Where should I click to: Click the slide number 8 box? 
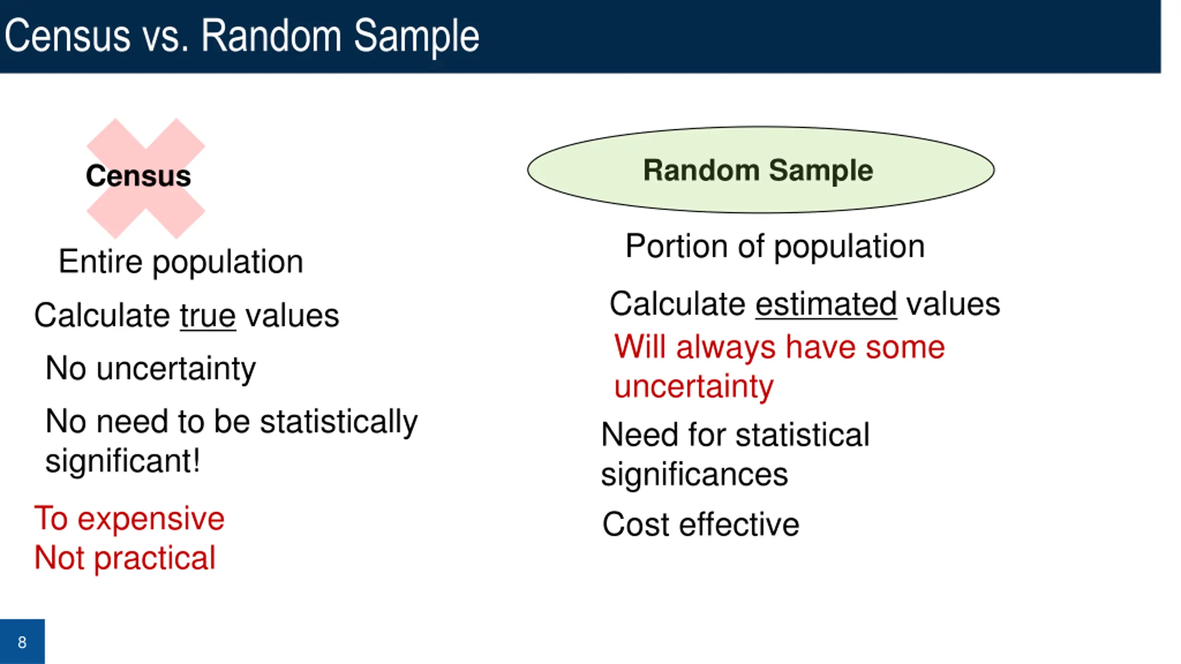point(22,641)
